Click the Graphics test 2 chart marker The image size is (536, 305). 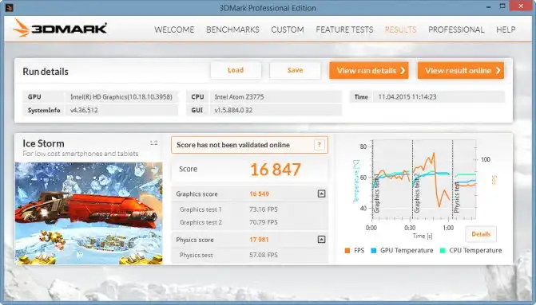point(417,193)
